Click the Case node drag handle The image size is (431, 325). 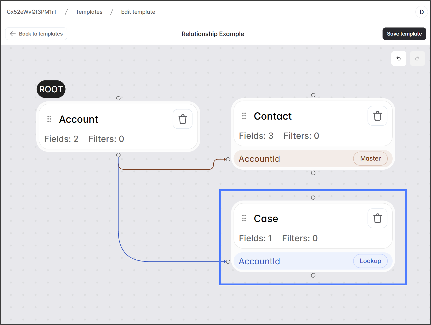coord(244,218)
